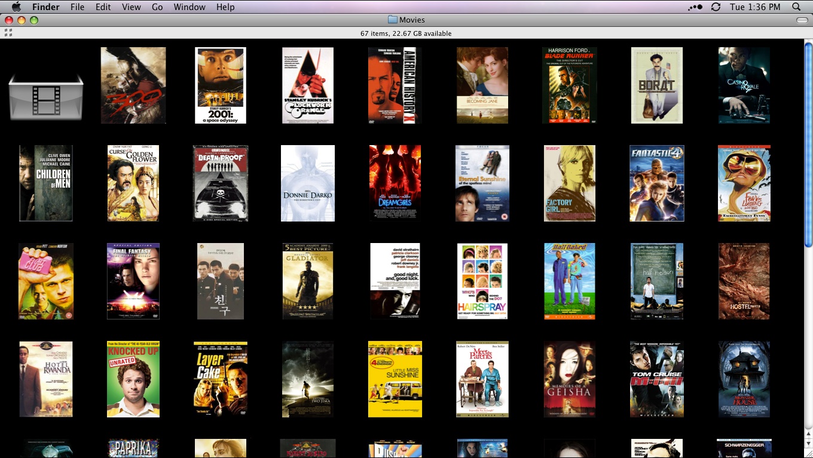Select the Hotel Rwanda poster icon

click(46, 379)
